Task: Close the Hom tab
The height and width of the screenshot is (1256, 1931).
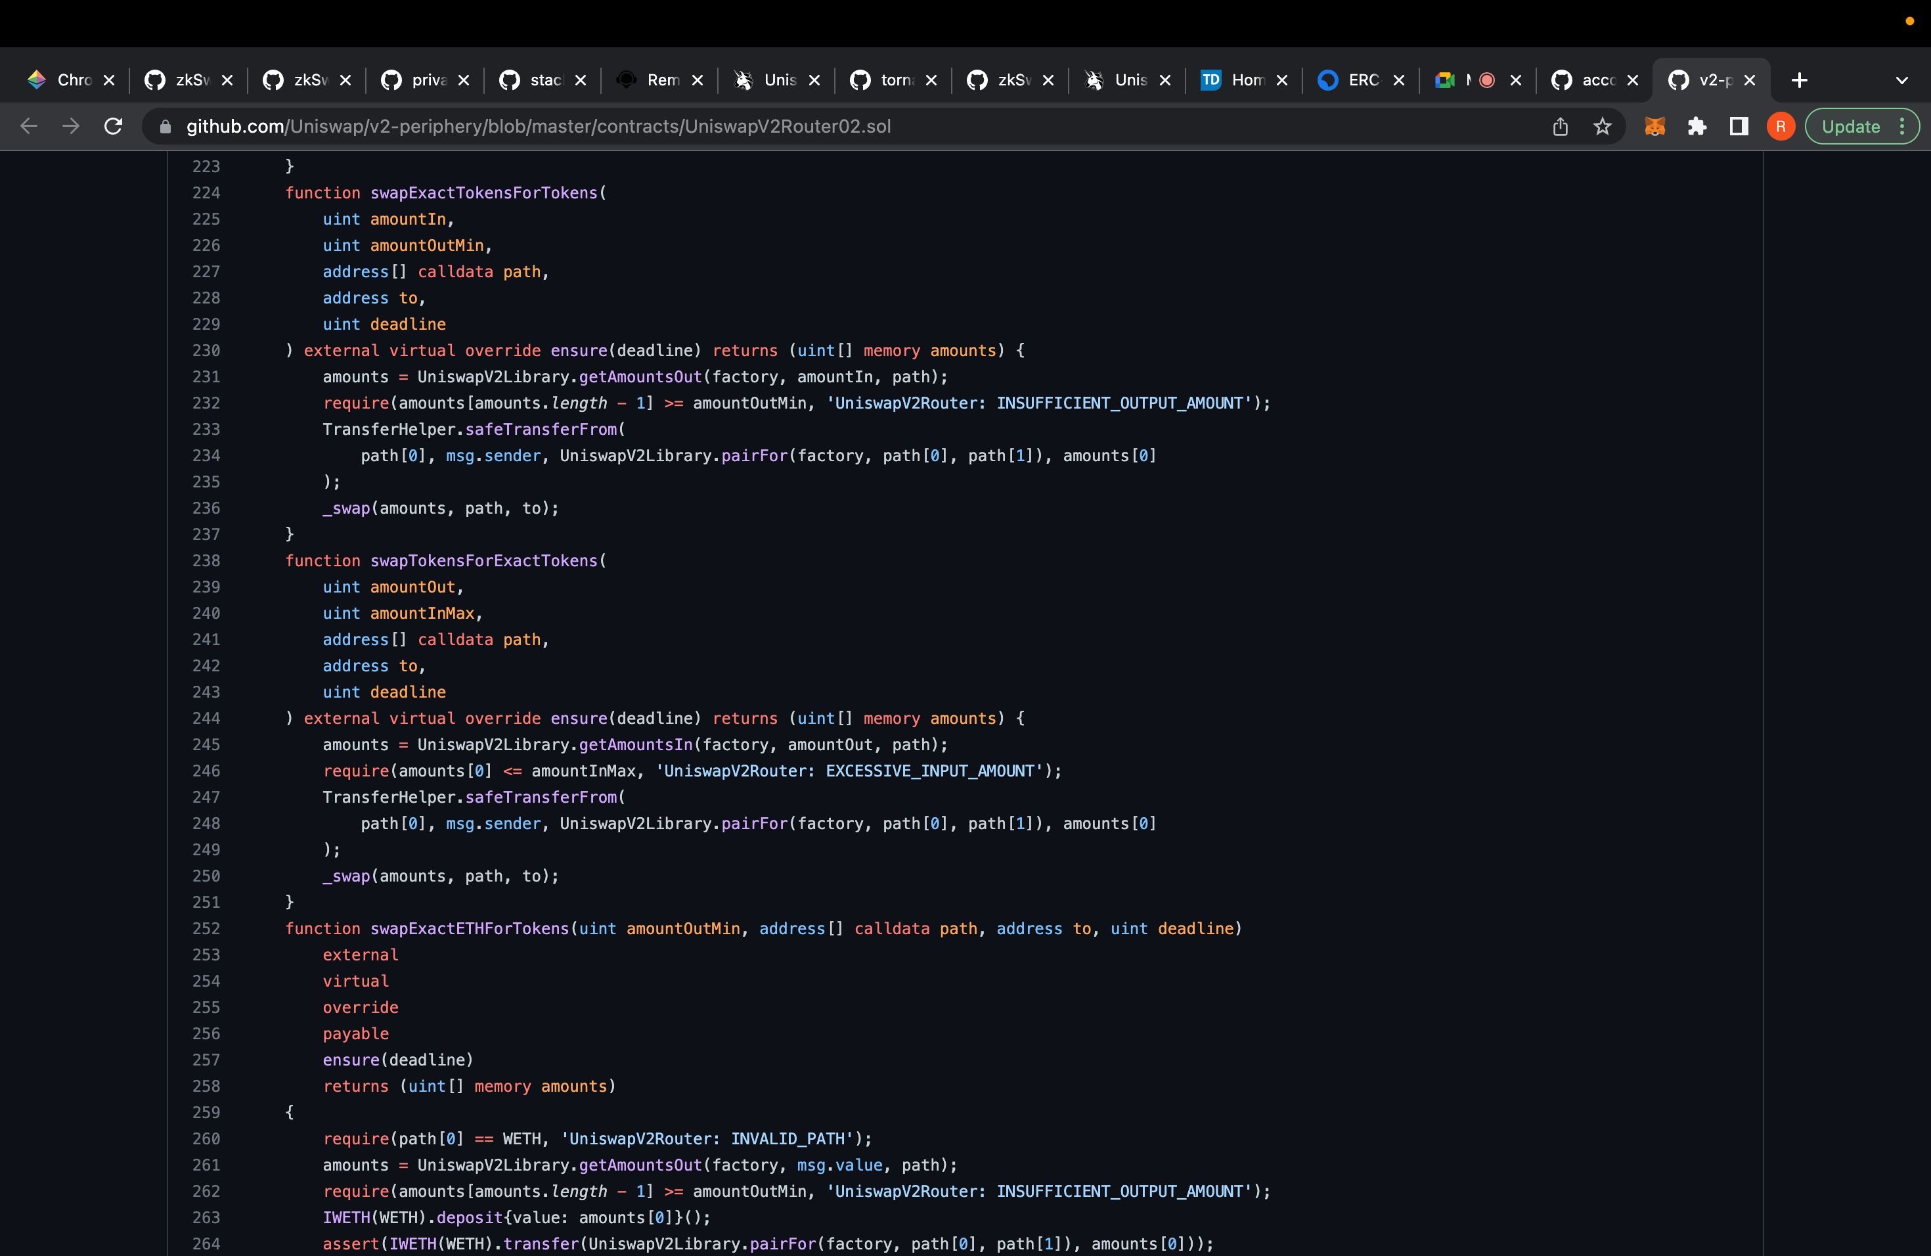Action: [1282, 80]
